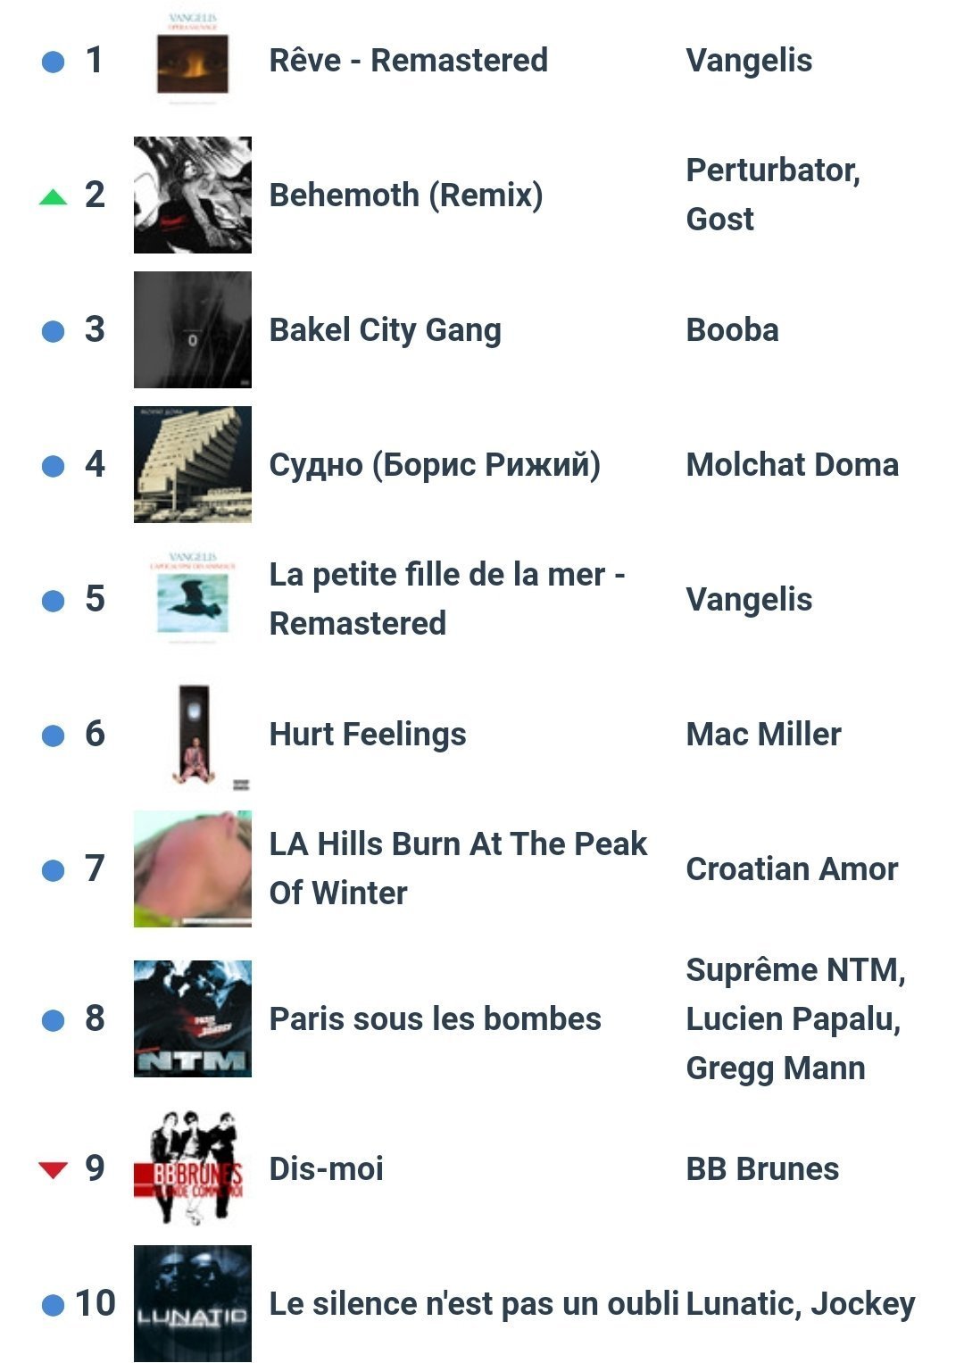The width and height of the screenshot is (964, 1363).
Task: Open artist Croatian Amor
Action: [792, 869]
